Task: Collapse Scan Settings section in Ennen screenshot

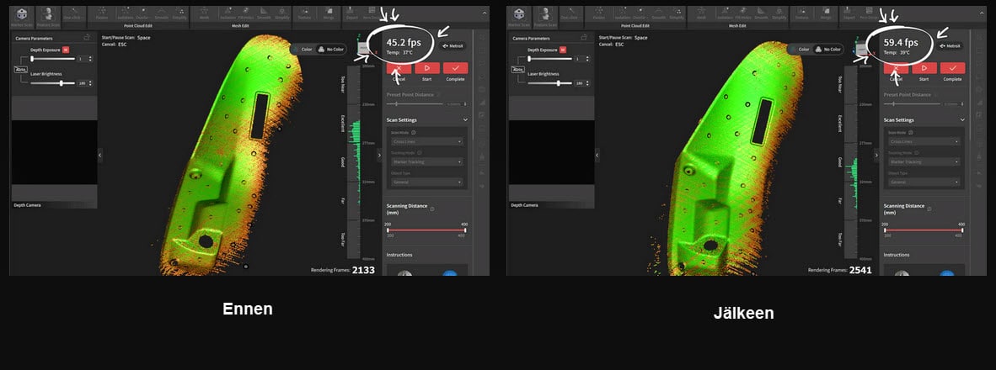Action: click(465, 120)
